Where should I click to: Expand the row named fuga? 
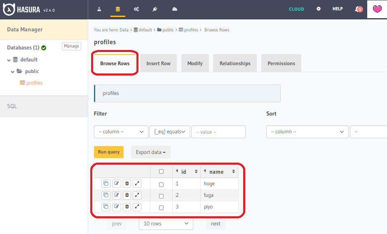tap(137, 195)
